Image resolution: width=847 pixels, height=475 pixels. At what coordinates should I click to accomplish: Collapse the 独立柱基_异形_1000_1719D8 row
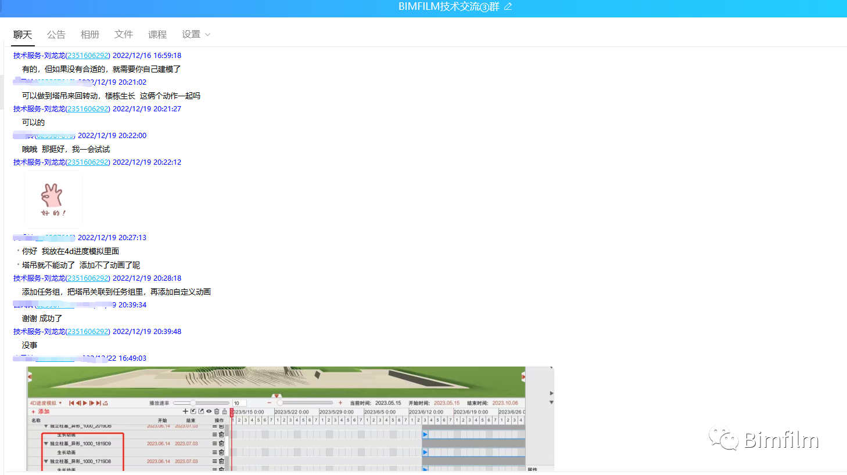pyautogui.click(x=46, y=461)
